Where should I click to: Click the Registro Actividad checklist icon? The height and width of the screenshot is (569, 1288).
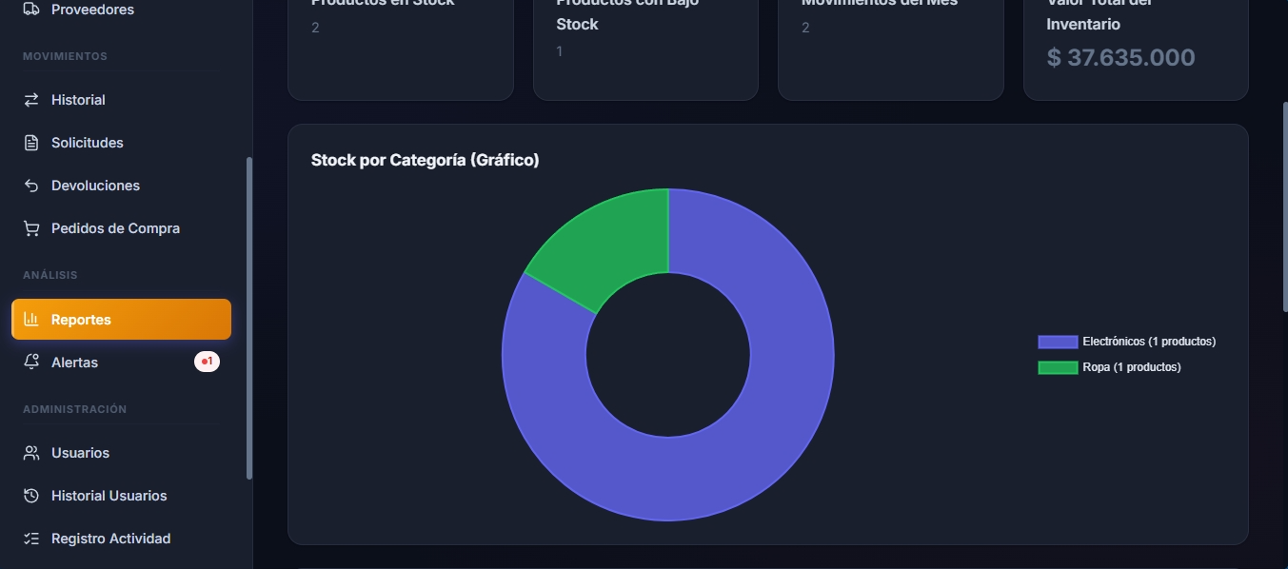pos(31,539)
